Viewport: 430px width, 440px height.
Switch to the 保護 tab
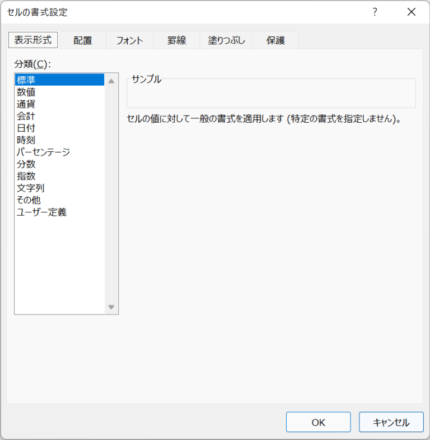(275, 40)
